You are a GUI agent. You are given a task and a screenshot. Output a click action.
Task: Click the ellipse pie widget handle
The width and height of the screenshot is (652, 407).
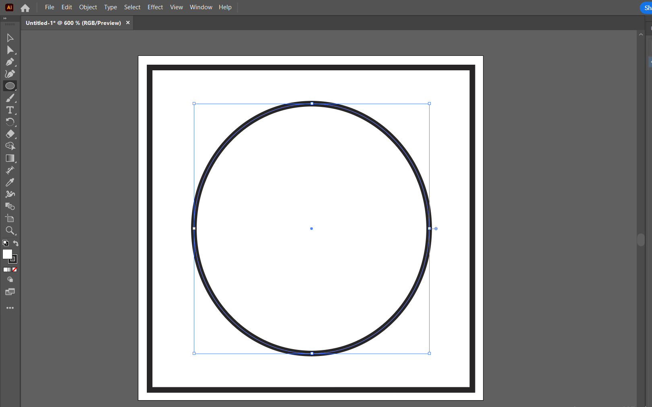click(436, 229)
